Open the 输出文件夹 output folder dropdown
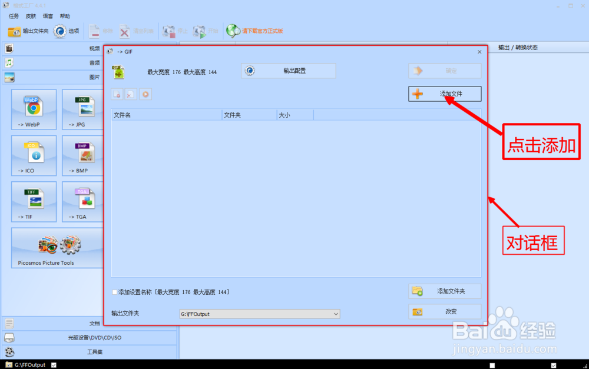Screen dimensions: 589x369 (336, 314)
